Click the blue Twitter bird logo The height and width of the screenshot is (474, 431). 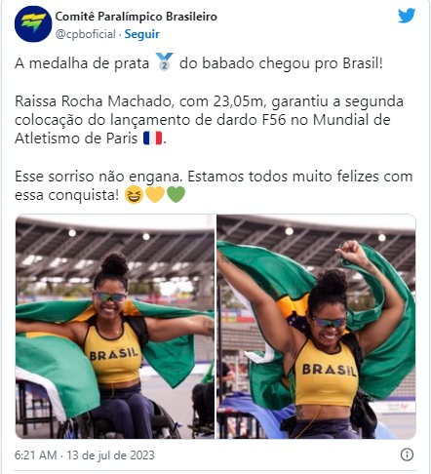[x=407, y=16]
